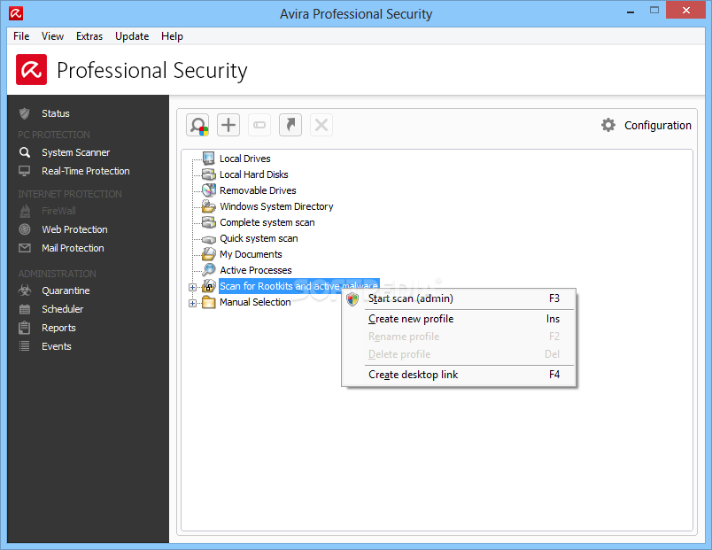This screenshot has height=550, width=712.
Task: Click the create desktop link arrow icon
Action: pyautogui.click(x=290, y=125)
